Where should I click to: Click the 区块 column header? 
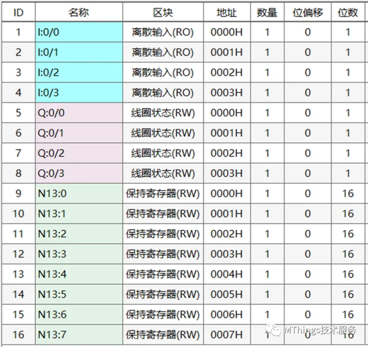click(x=163, y=12)
